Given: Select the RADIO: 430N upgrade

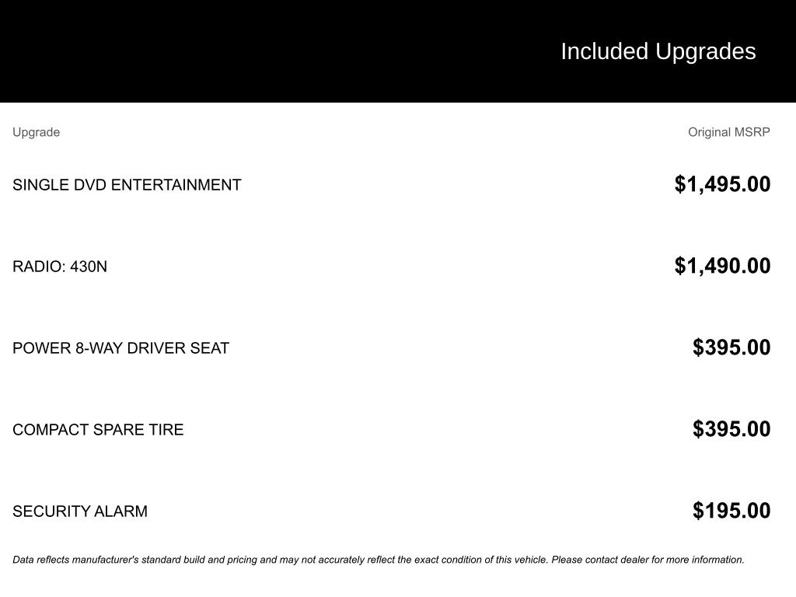Looking at the screenshot, I should point(60,267).
